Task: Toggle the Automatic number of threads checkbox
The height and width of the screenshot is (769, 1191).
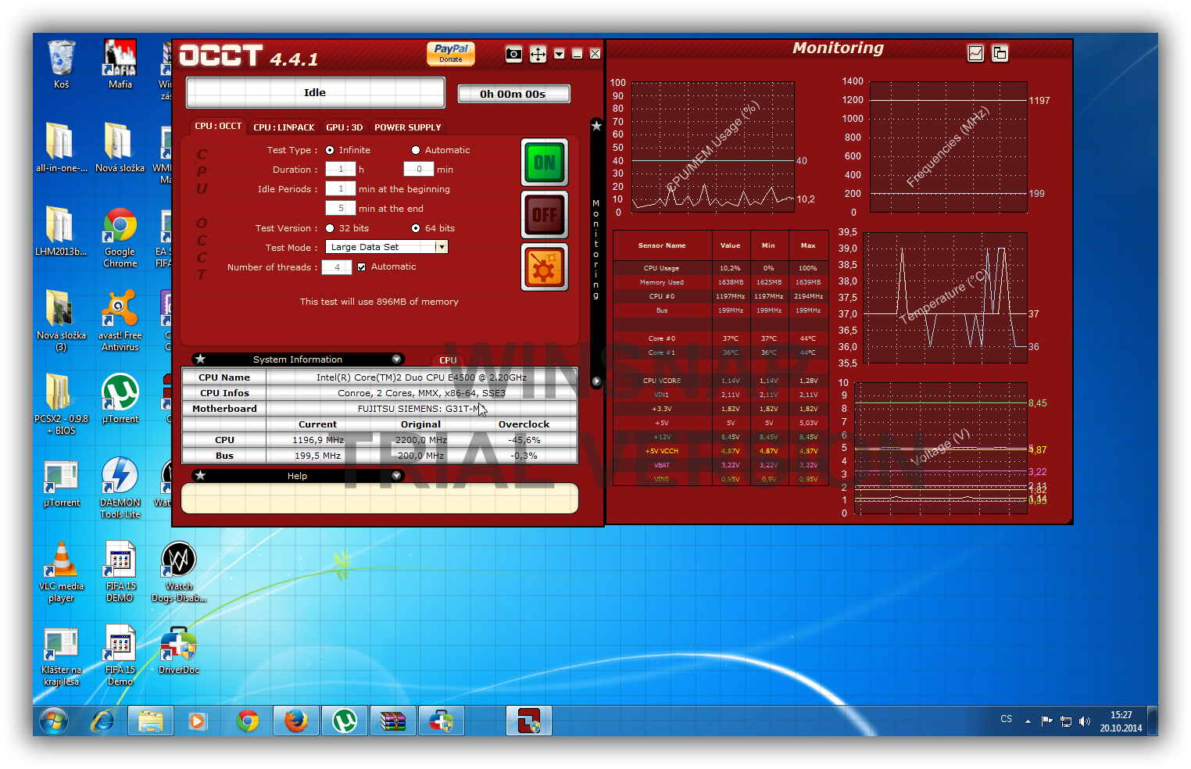Action: tap(361, 266)
